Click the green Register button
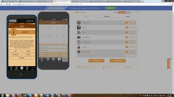This screenshot has width=174, height=97. (x=111, y=8)
